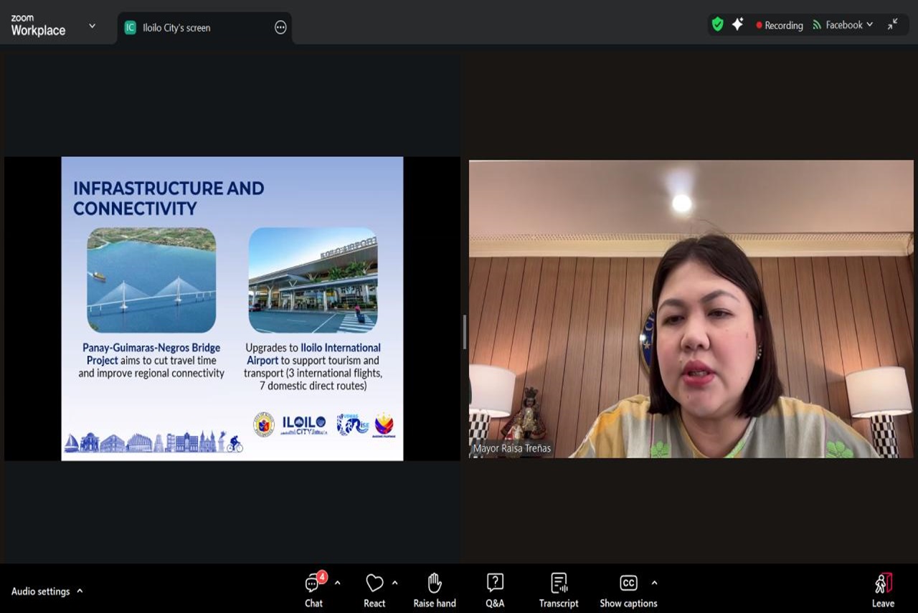918x613 pixels.
Task: Click the green encryption shield icon
Action: click(717, 24)
